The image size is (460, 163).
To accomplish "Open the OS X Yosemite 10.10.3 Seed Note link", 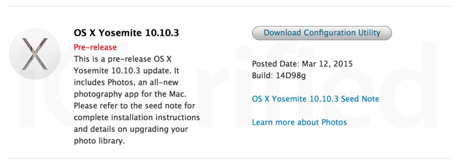I will 316,99.
